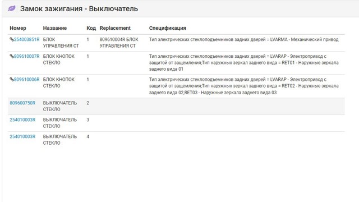Open part number 254003851R link
The width and height of the screenshot is (359, 202).
[x=27, y=39]
